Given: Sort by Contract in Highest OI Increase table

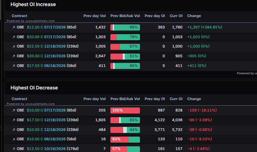Looking at the screenshot, I should tap(19, 16).
